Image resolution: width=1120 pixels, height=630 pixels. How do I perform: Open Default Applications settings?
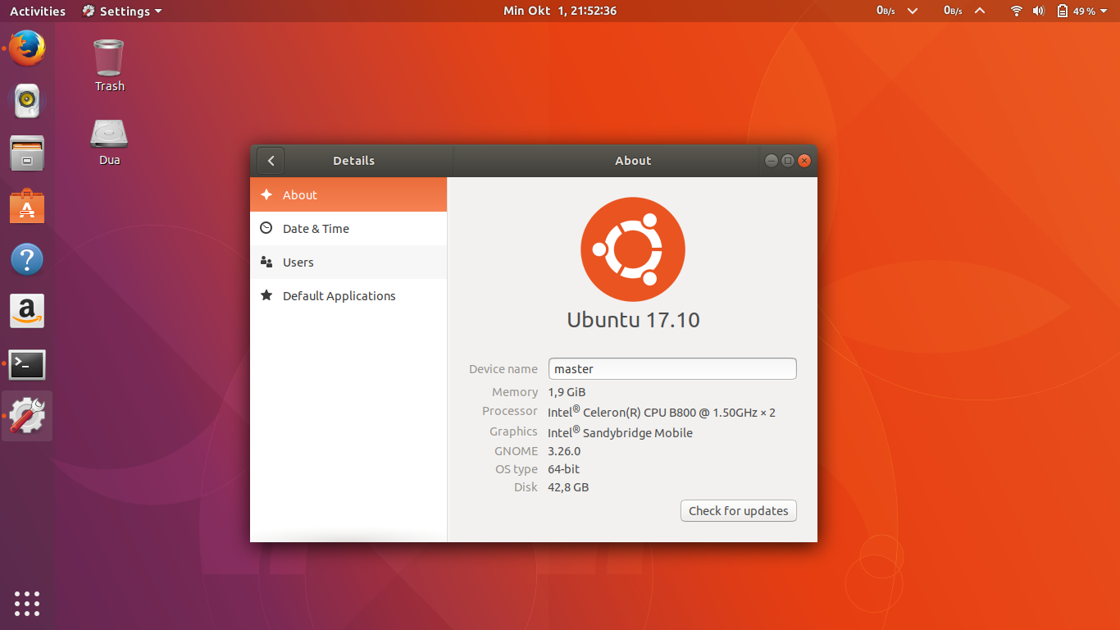click(x=339, y=295)
